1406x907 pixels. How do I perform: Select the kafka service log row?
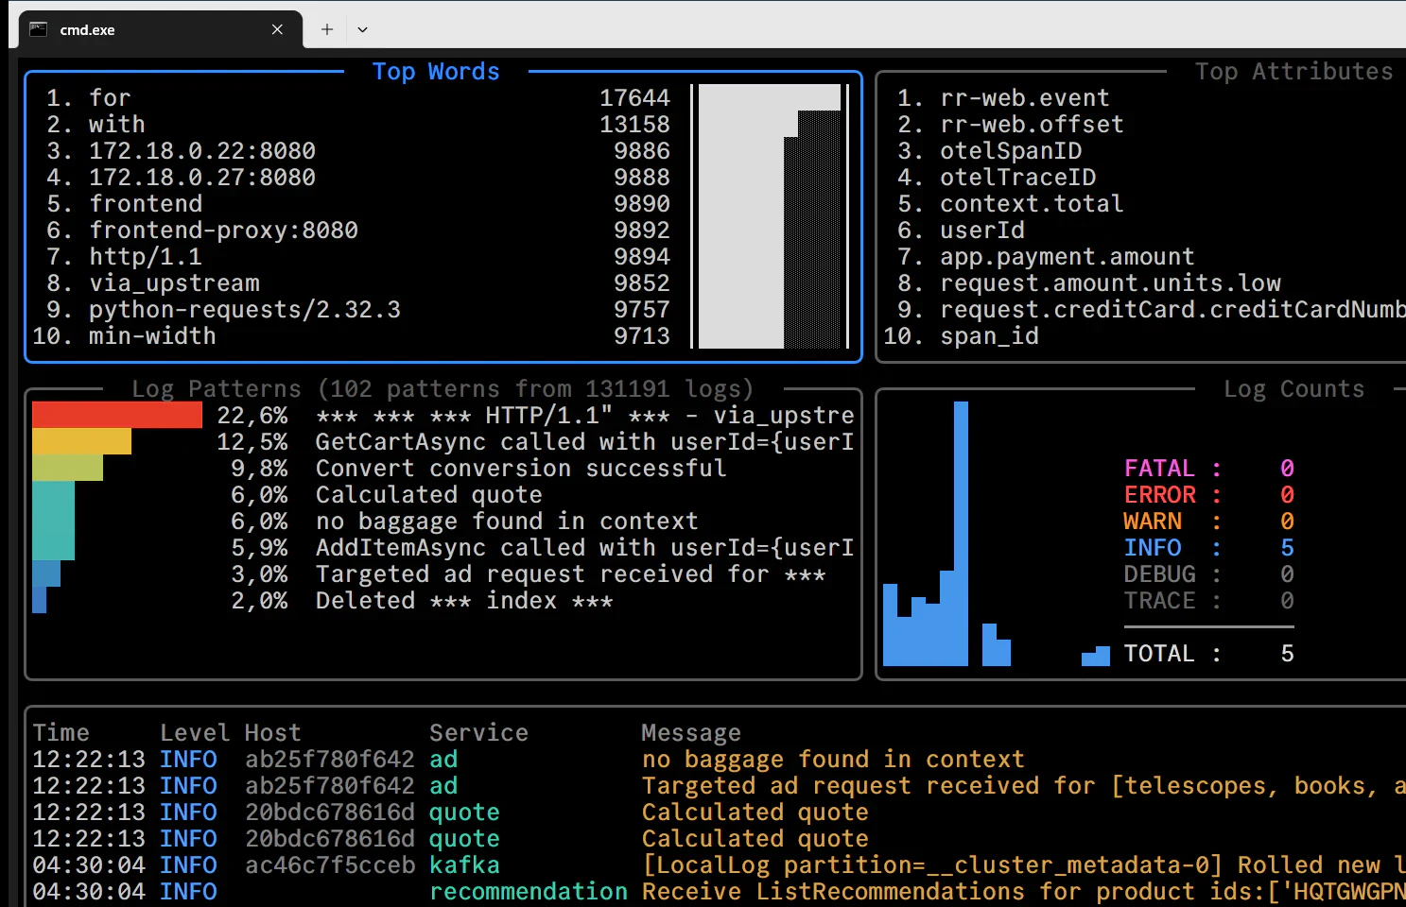719,865
